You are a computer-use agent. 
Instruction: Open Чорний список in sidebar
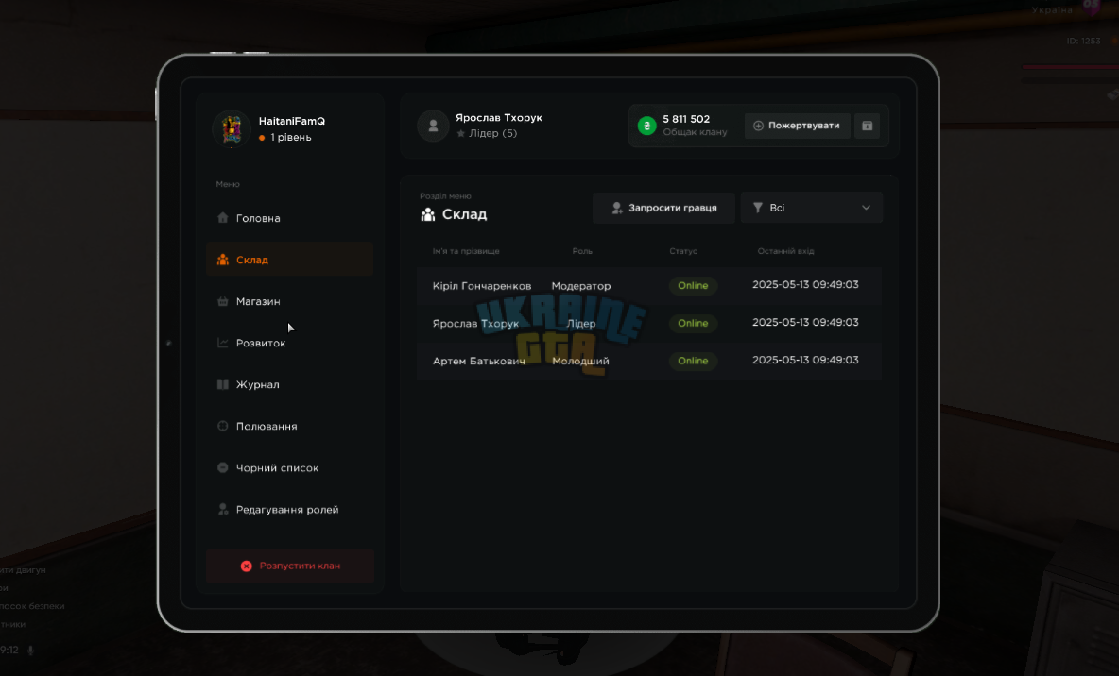pos(289,467)
